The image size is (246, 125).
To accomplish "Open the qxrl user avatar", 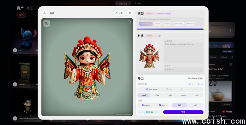I will pyautogui.click(x=45, y=13).
